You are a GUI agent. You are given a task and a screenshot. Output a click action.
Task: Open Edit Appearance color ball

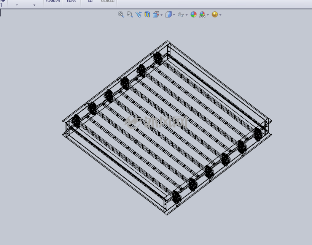click(194, 14)
